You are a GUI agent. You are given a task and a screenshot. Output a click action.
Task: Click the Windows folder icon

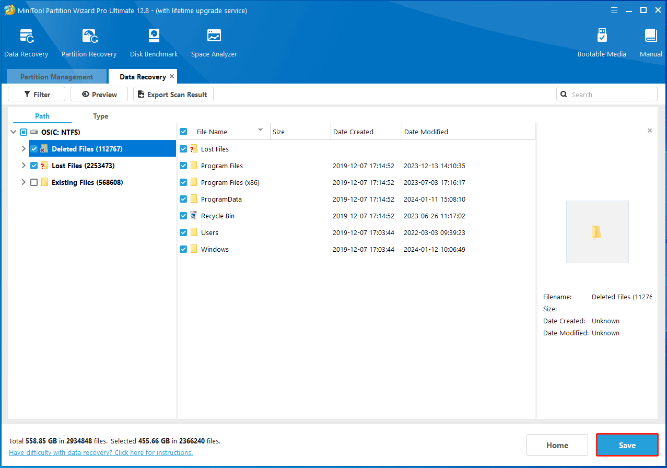[194, 249]
